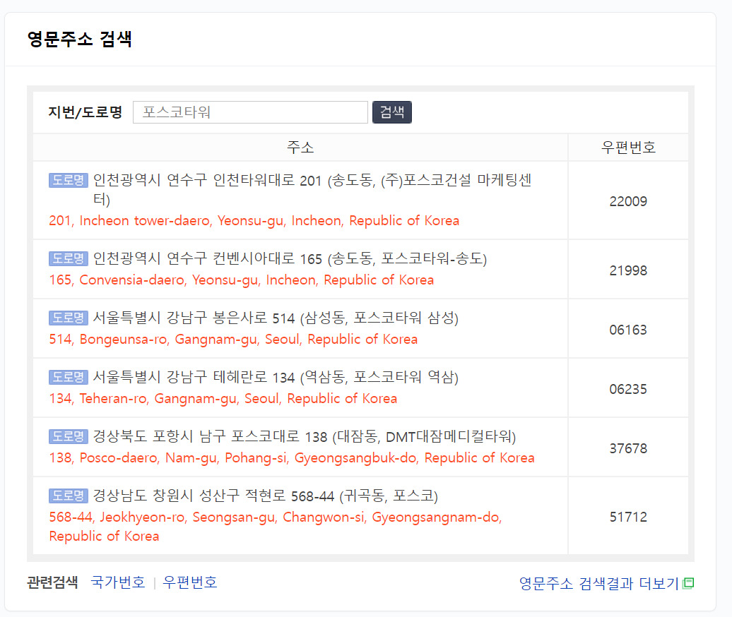Click the 도로명 badge for 컨벤시아대로 165
This screenshot has height=617, width=732.
tap(68, 258)
